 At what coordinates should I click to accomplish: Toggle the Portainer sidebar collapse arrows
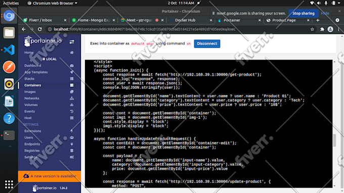pyautogui.click(x=72, y=42)
